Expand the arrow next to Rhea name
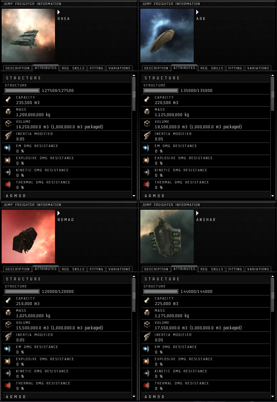This screenshot has width=277, height=402. pos(58,12)
